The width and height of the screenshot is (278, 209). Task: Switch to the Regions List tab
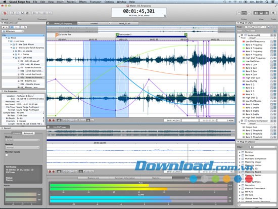tap(94, 178)
